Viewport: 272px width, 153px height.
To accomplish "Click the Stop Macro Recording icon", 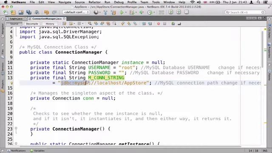I will 164,24.
